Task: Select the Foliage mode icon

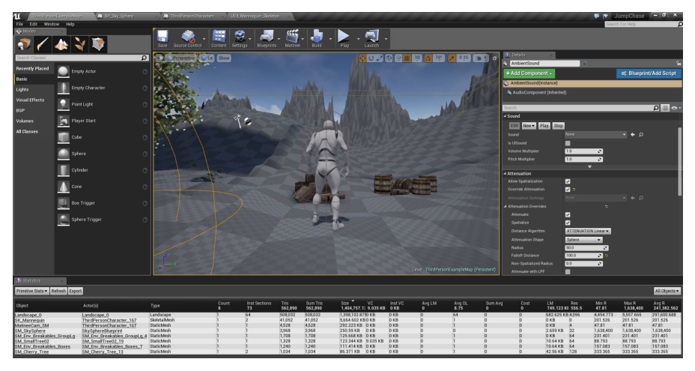Action: [80, 44]
